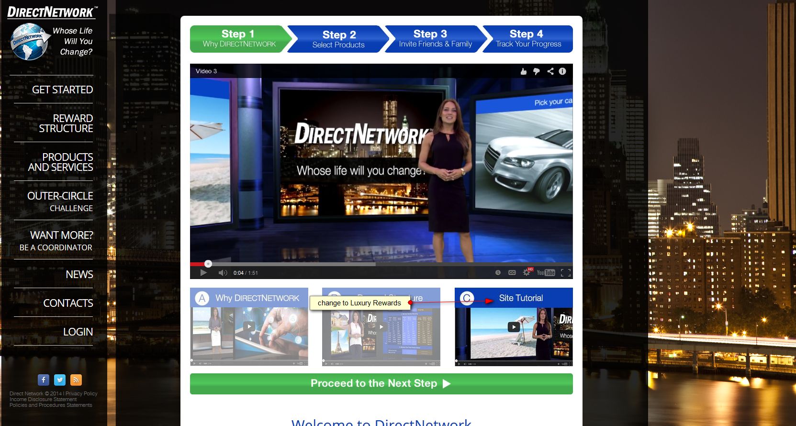Mute the video volume speaker icon

coord(223,273)
